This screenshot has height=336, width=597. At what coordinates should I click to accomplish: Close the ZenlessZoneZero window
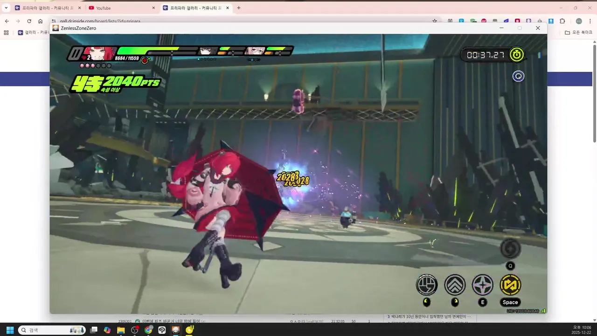click(x=538, y=28)
